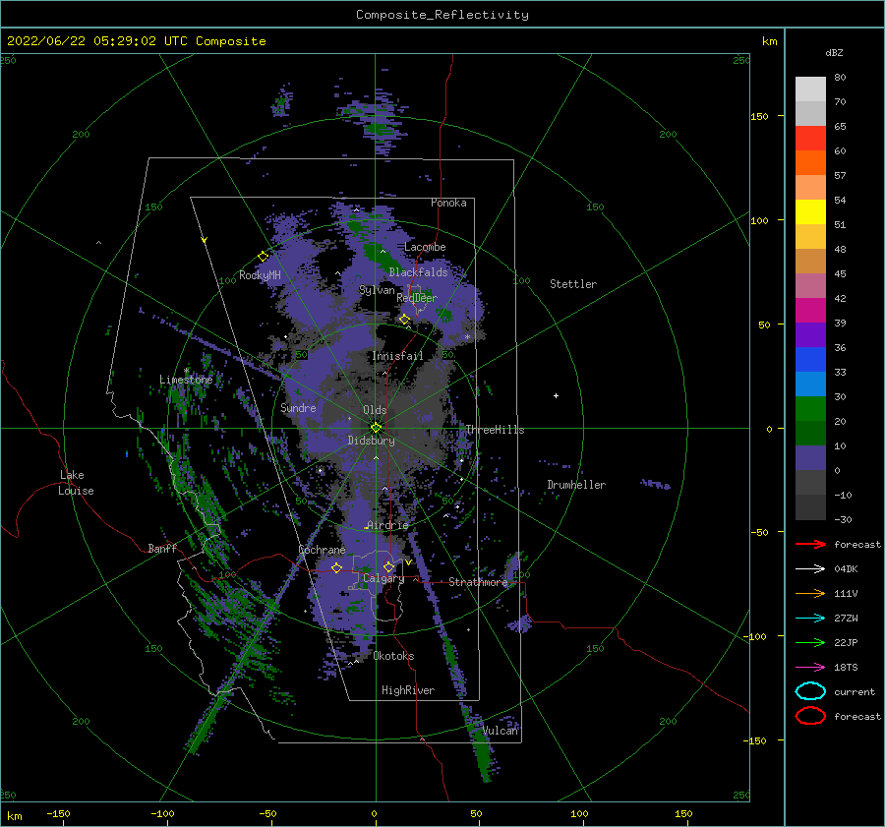Click the Blackfalds city label
Image resolution: width=885 pixels, height=827 pixels.
click(418, 272)
